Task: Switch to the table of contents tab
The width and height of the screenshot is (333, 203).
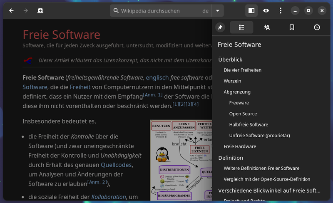Action: (242, 27)
